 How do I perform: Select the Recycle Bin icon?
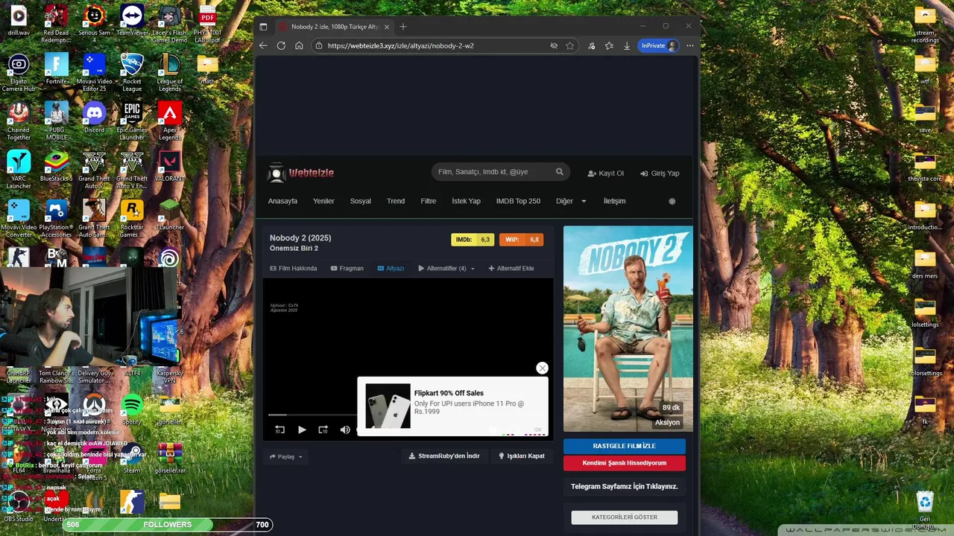(x=925, y=508)
